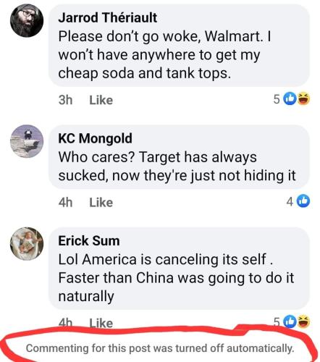
Task: Open KC Mongold's profile picture
Action: click(x=27, y=141)
